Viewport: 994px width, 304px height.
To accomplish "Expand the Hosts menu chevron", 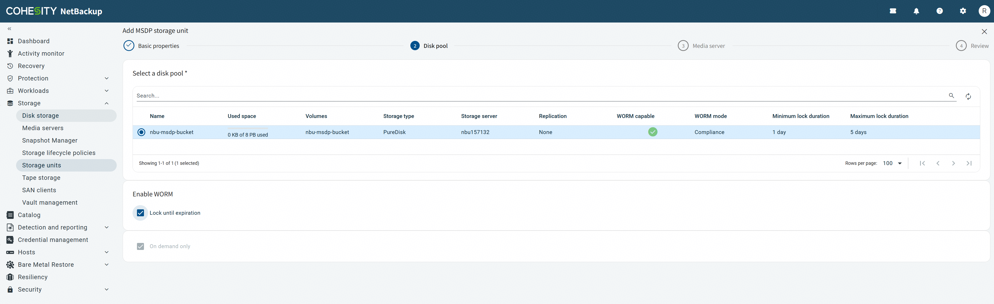I will [107, 252].
